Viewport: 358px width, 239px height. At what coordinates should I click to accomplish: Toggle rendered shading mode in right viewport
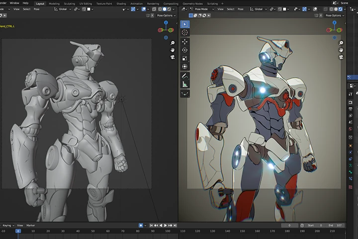pyautogui.click(x=341, y=9)
